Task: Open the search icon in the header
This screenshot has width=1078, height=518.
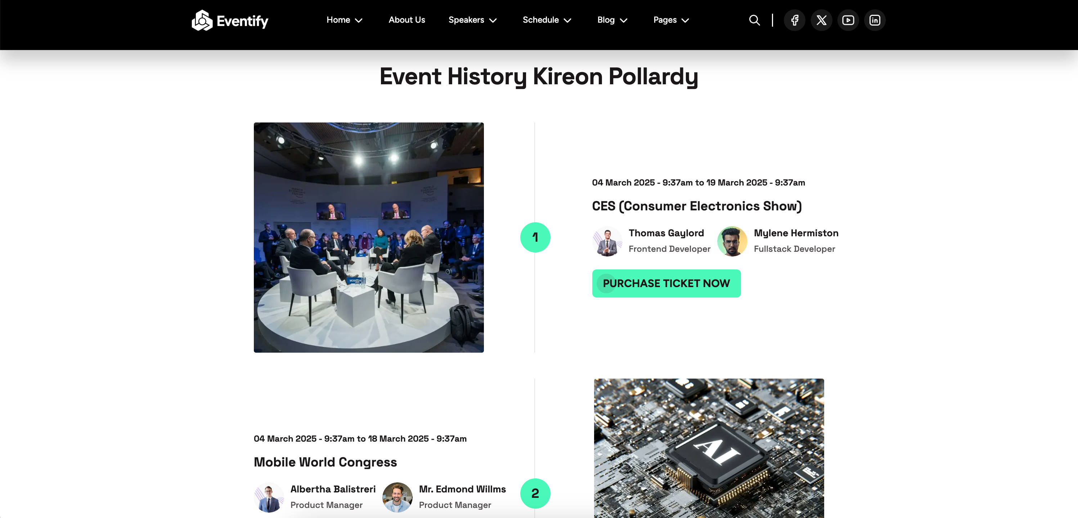Action: pyautogui.click(x=755, y=20)
